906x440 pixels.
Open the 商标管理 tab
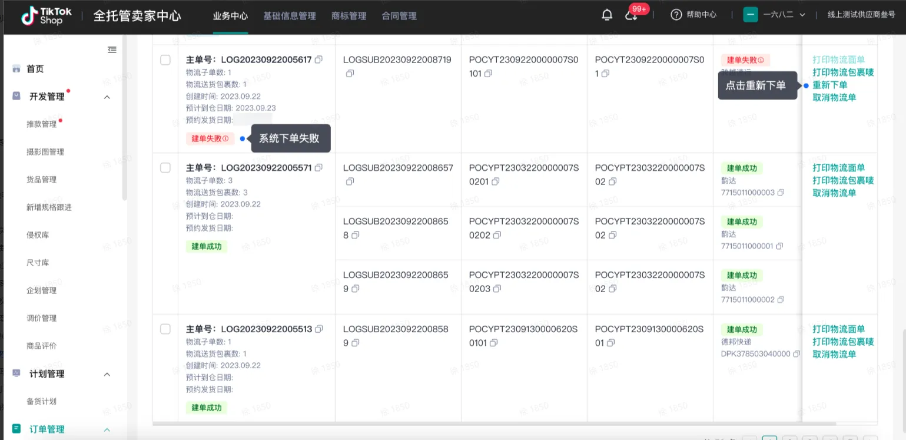(x=349, y=16)
